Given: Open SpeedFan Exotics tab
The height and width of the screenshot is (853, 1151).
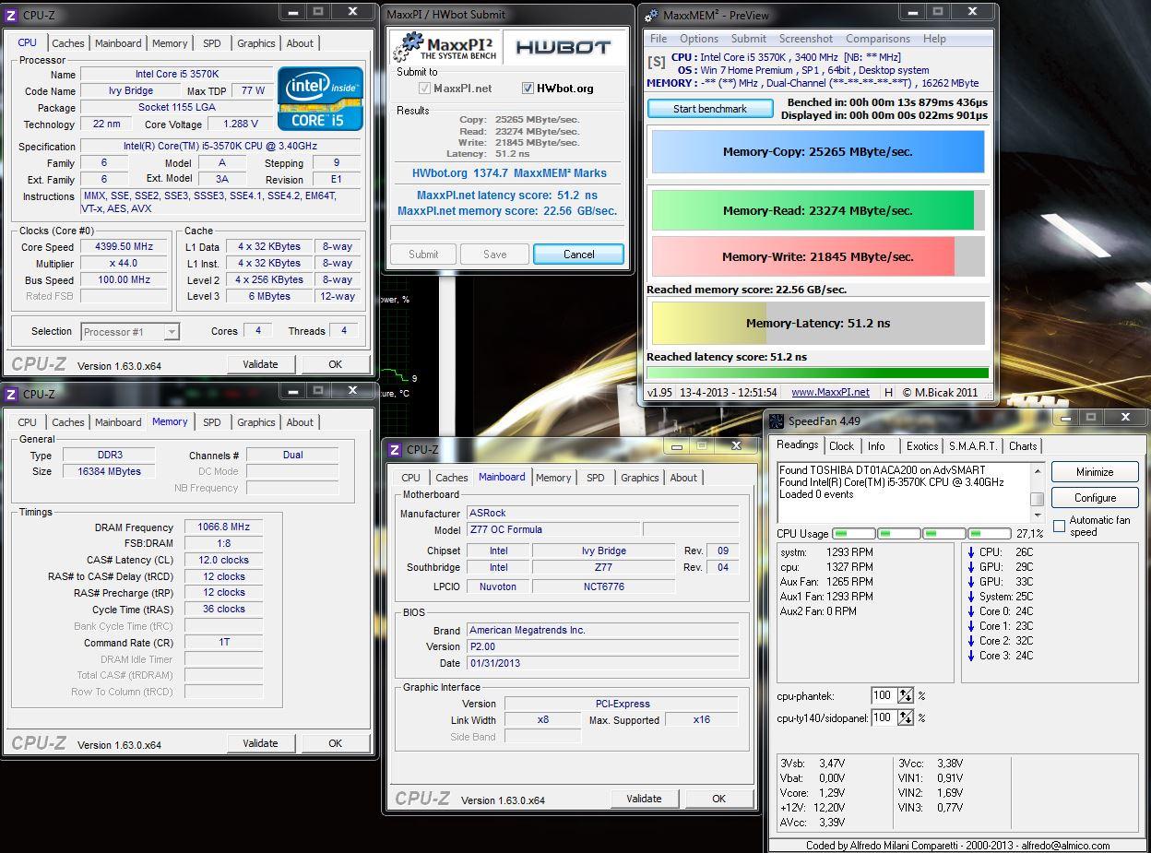Looking at the screenshot, I should point(922,446).
